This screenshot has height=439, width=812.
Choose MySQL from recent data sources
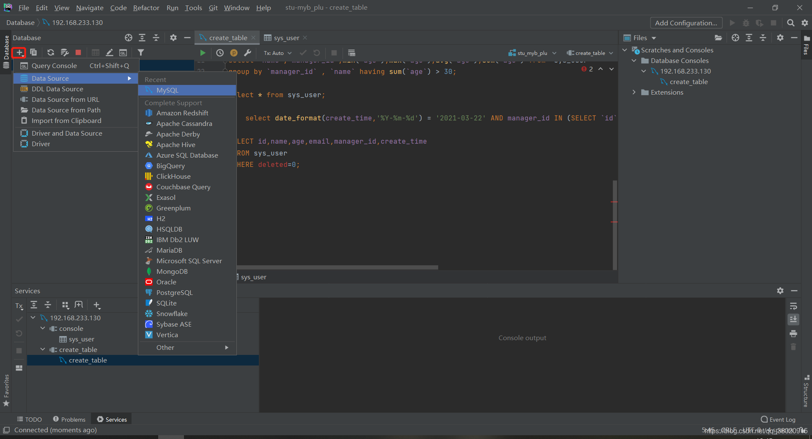pos(187,90)
